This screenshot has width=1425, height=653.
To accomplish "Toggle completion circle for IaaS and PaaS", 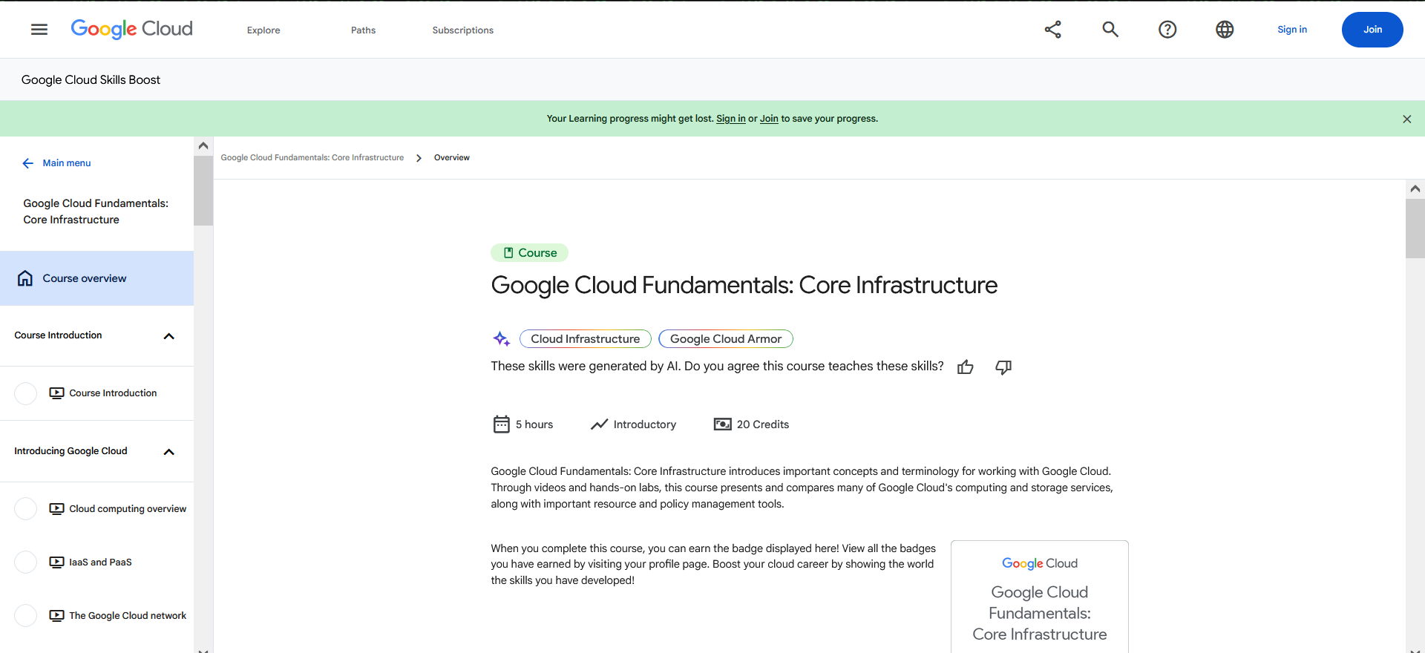I will (26, 562).
